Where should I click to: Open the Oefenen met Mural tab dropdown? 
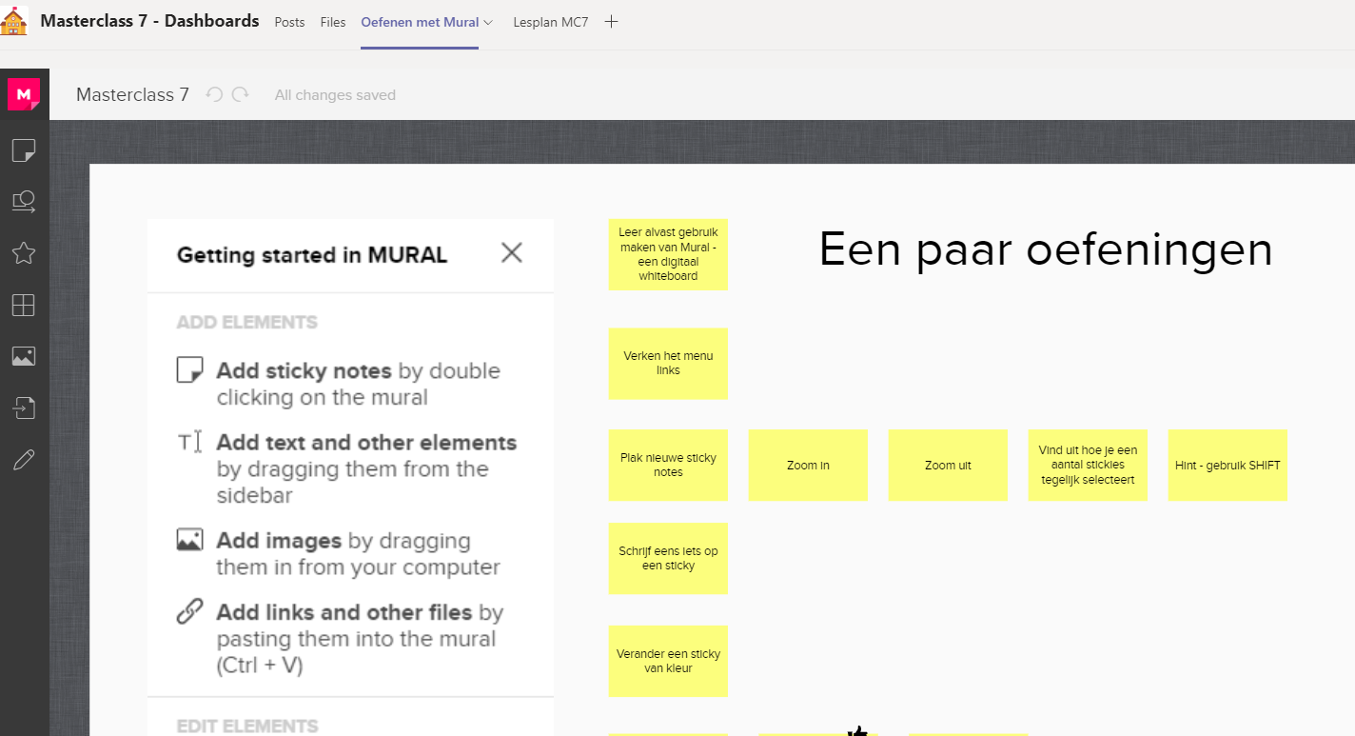click(489, 21)
